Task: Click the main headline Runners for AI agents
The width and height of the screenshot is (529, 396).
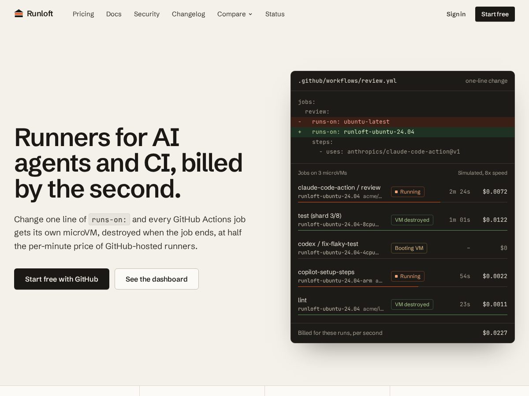Action: coord(128,163)
